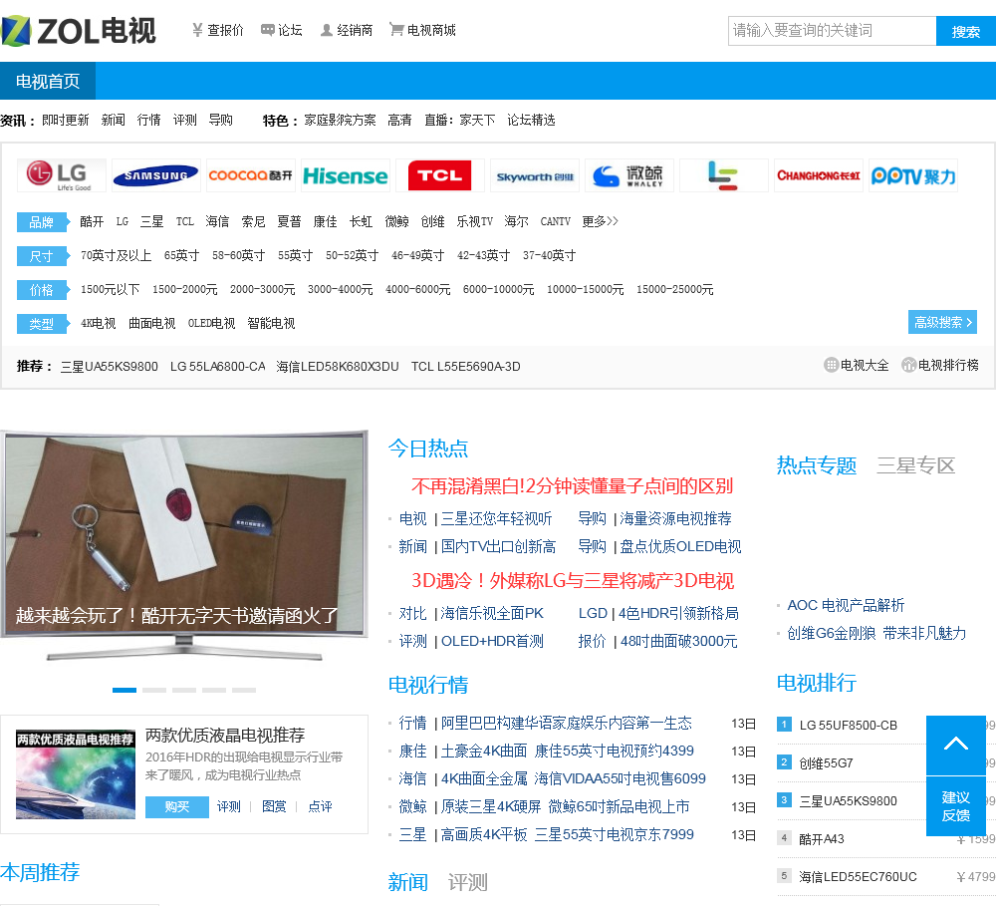
Task: Open headline 3D遇冷！外媒称LG与三星将减产3D电视
Action: [573, 580]
